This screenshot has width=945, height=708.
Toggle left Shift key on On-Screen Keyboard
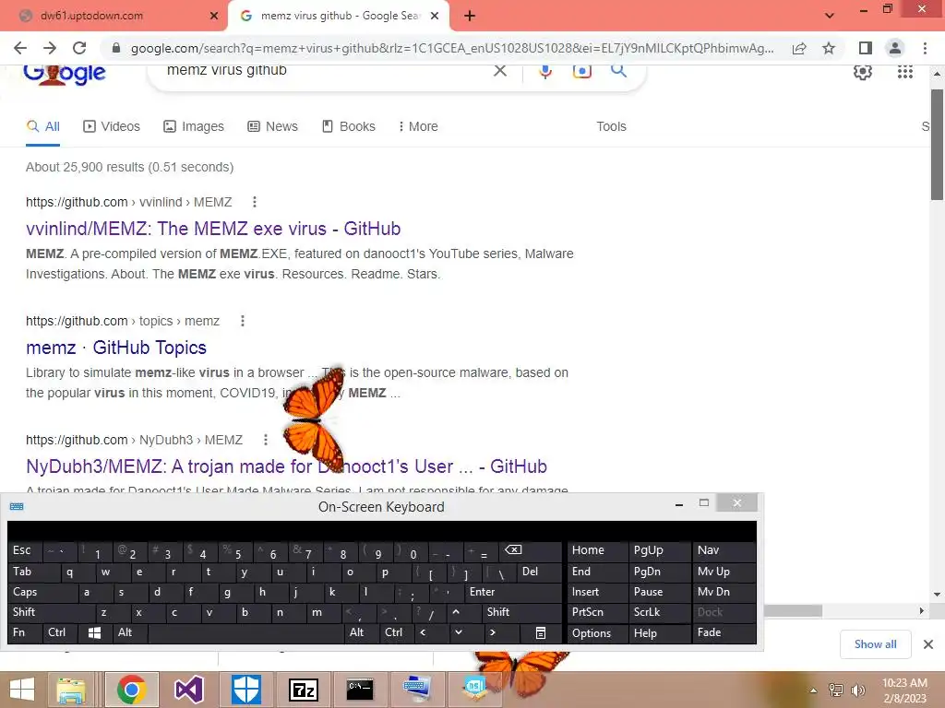(52, 612)
